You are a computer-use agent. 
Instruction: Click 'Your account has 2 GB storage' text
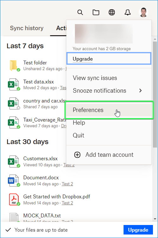[x=102, y=49]
